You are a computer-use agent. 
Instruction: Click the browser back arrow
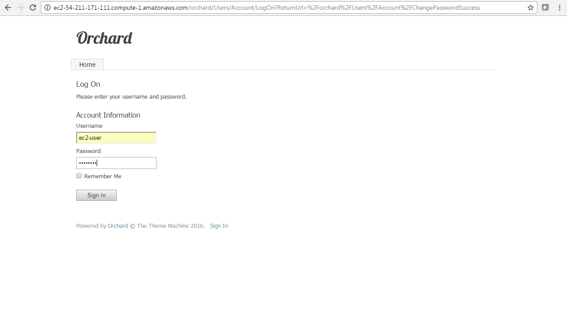[x=8, y=8]
